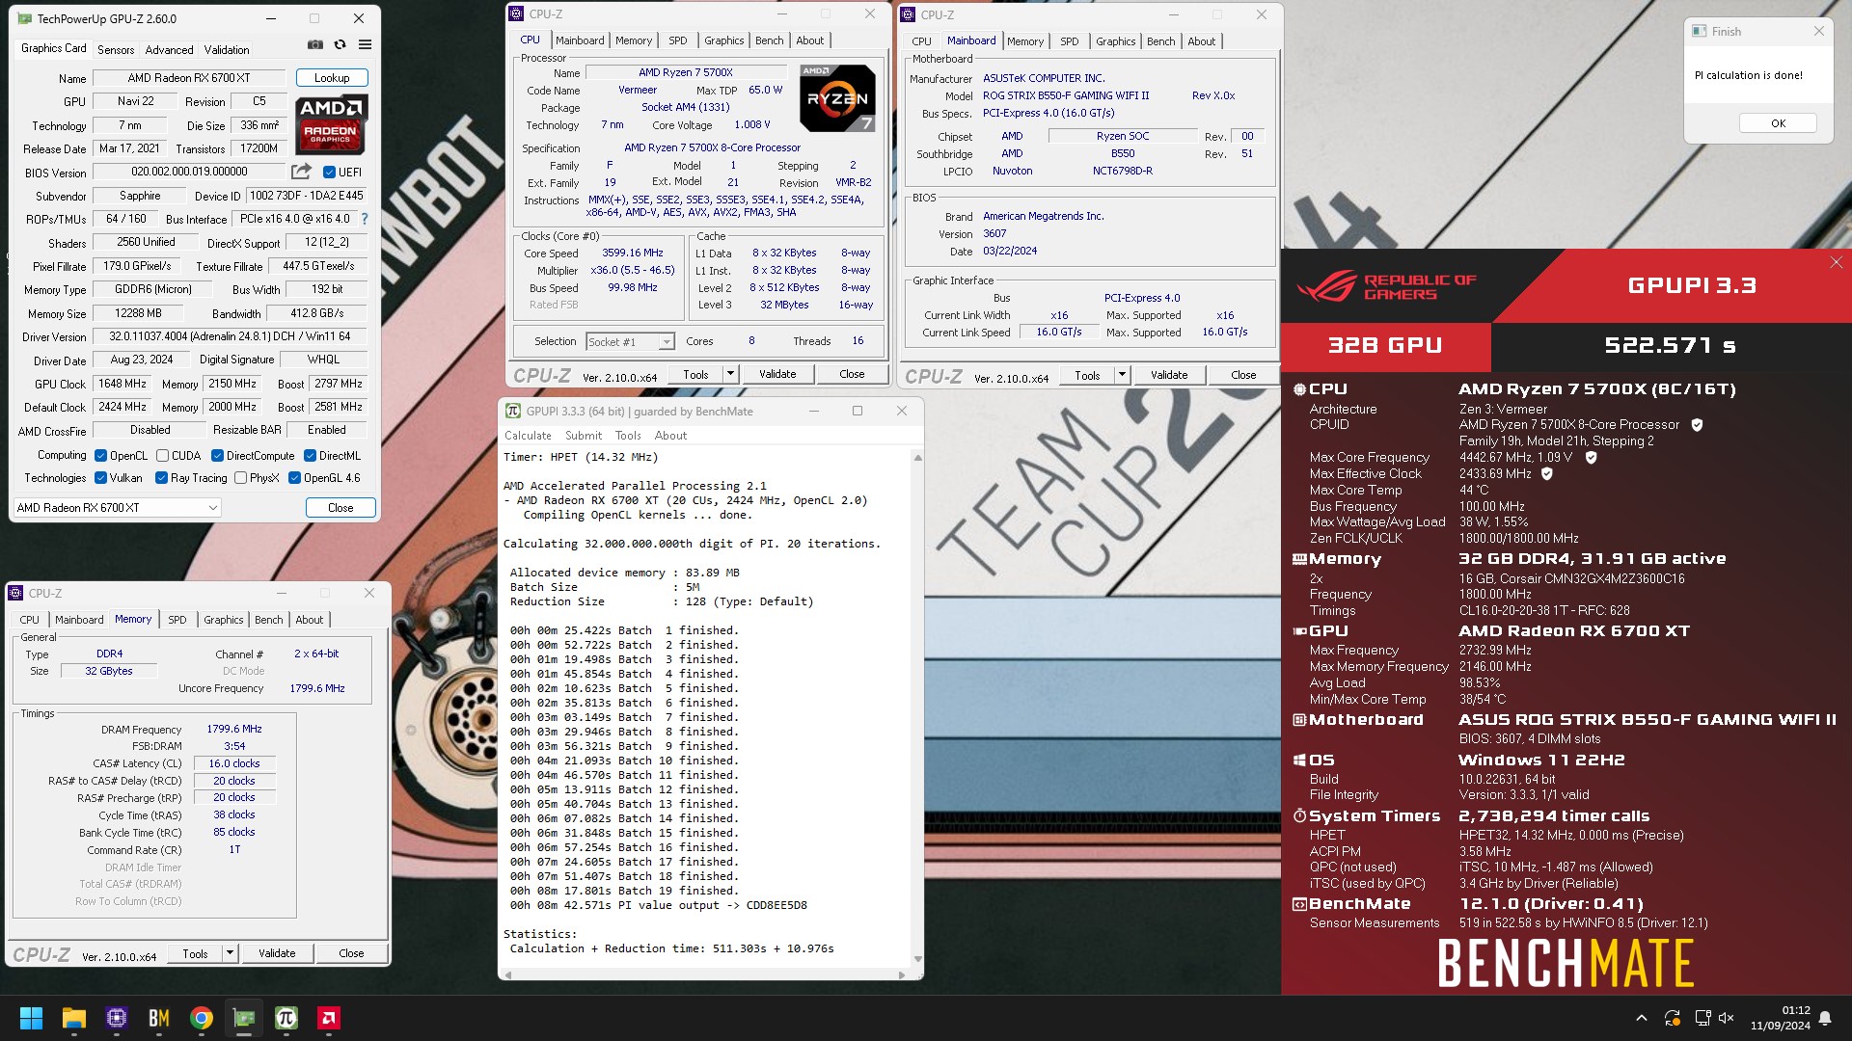Click GPU-Z screenshot camera icon
The image size is (1852, 1041).
coord(315,45)
